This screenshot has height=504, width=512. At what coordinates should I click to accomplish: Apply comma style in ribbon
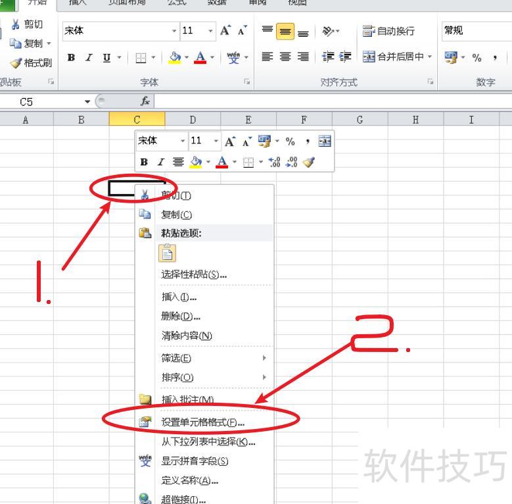click(x=495, y=58)
